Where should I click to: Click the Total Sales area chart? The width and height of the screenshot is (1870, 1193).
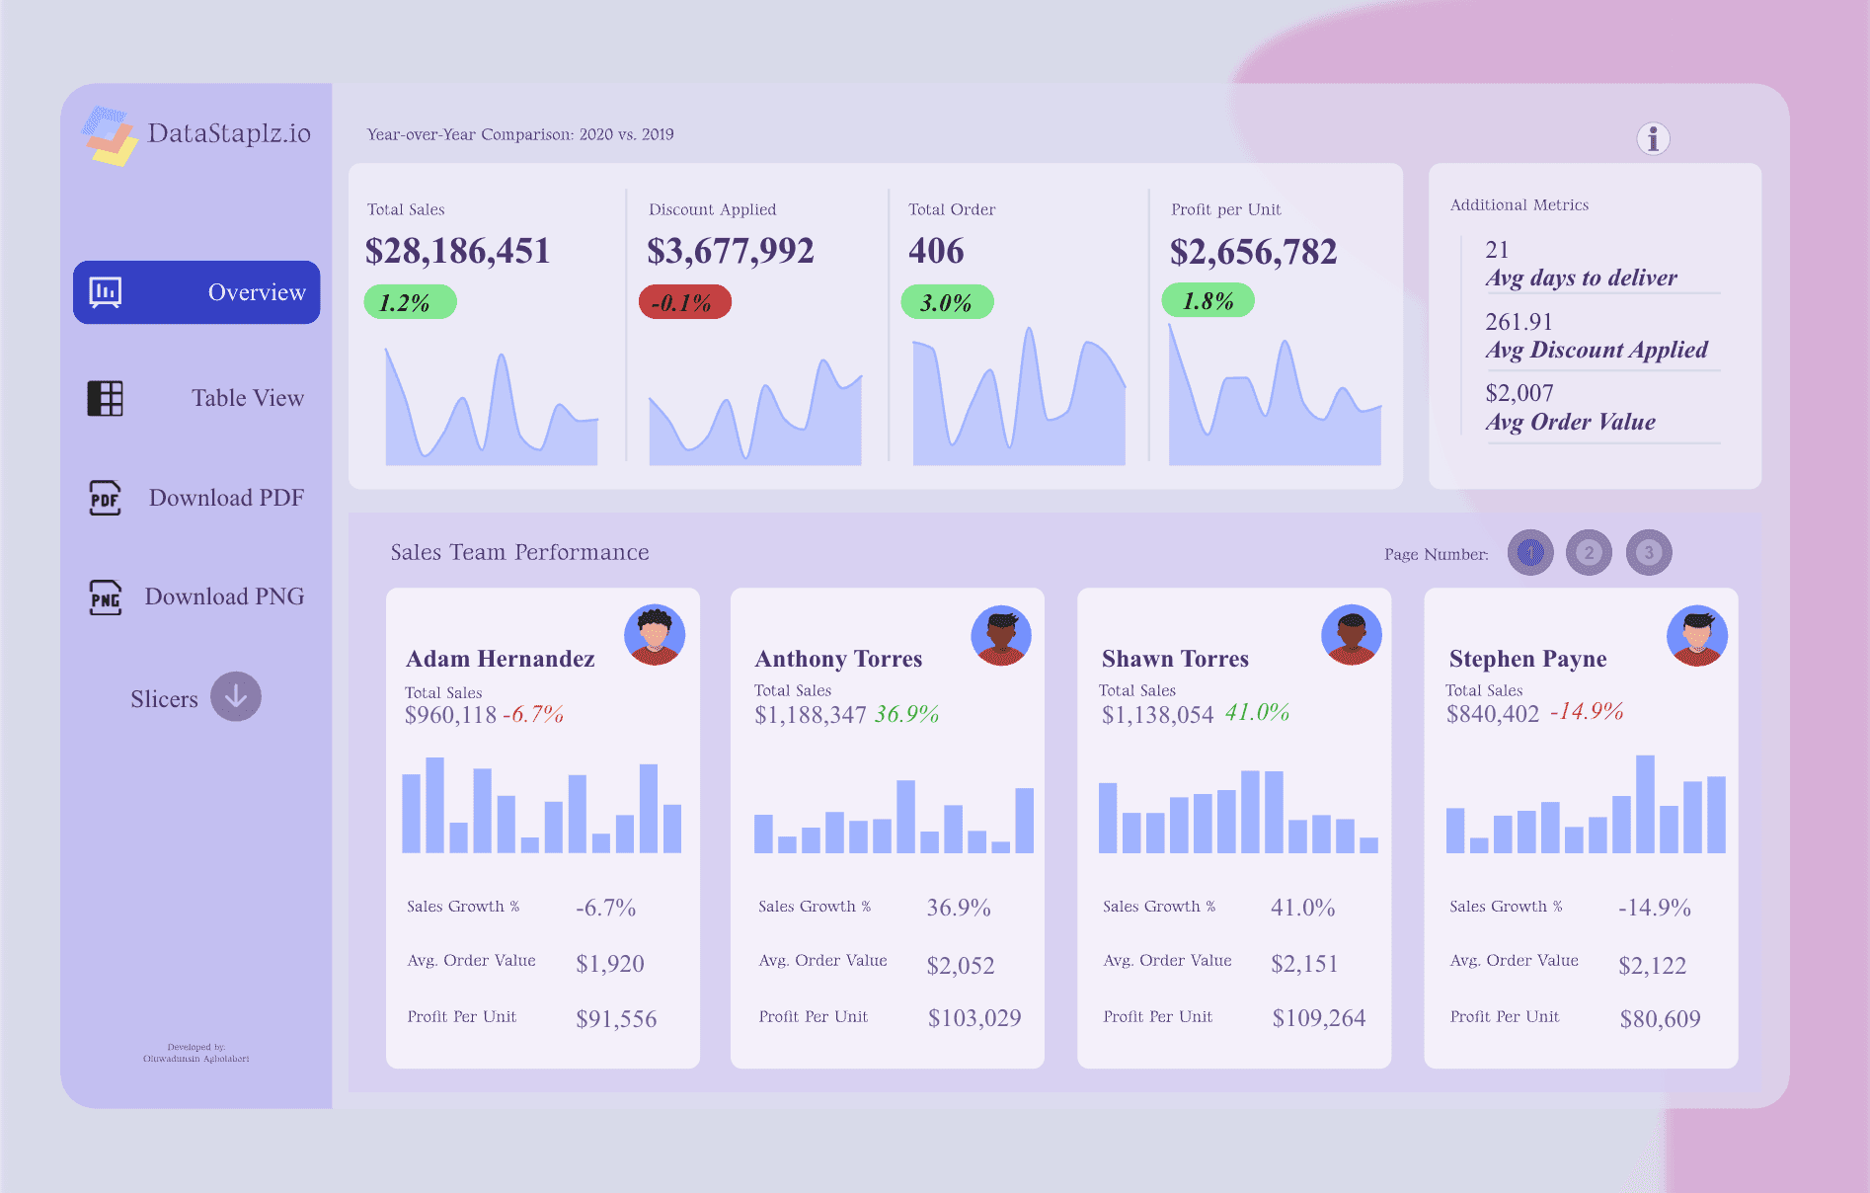[491, 405]
